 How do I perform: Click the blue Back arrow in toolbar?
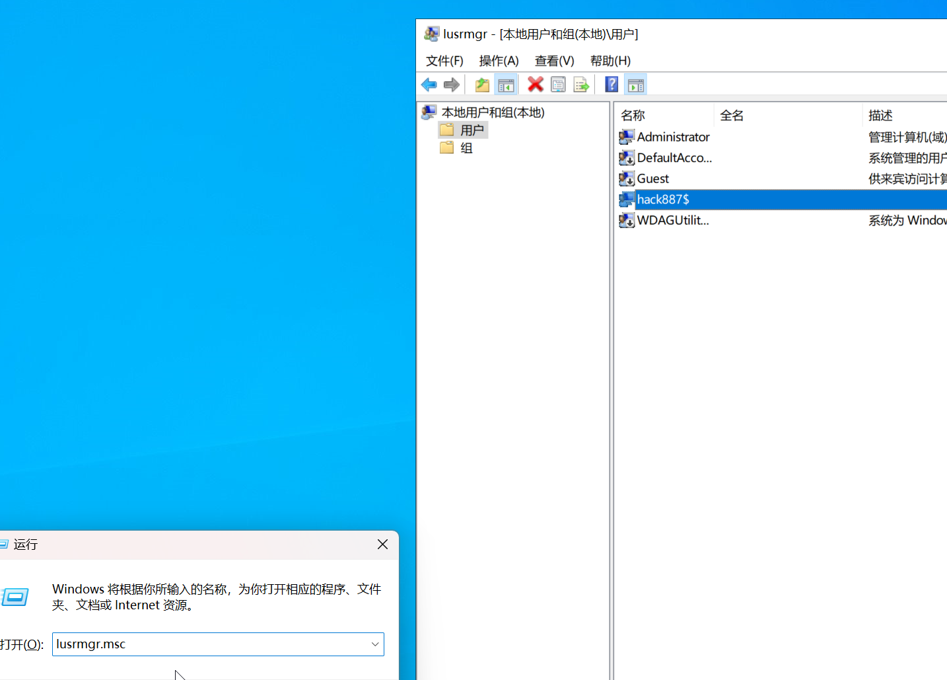coord(429,85)
